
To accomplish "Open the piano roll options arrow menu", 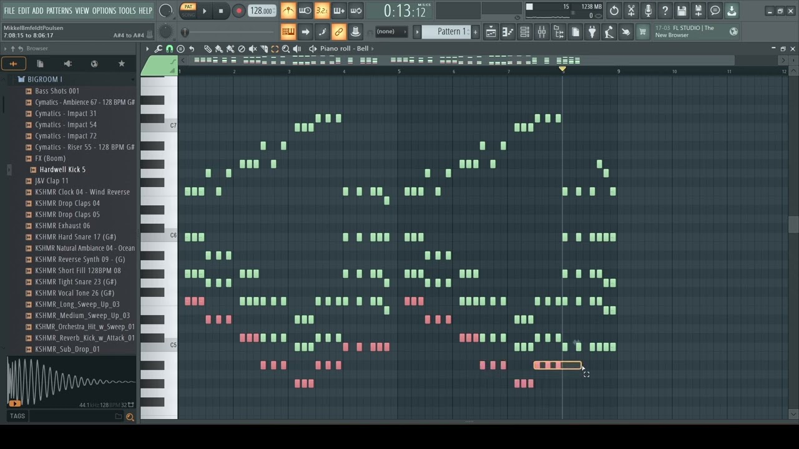I will tap(147, 49).
